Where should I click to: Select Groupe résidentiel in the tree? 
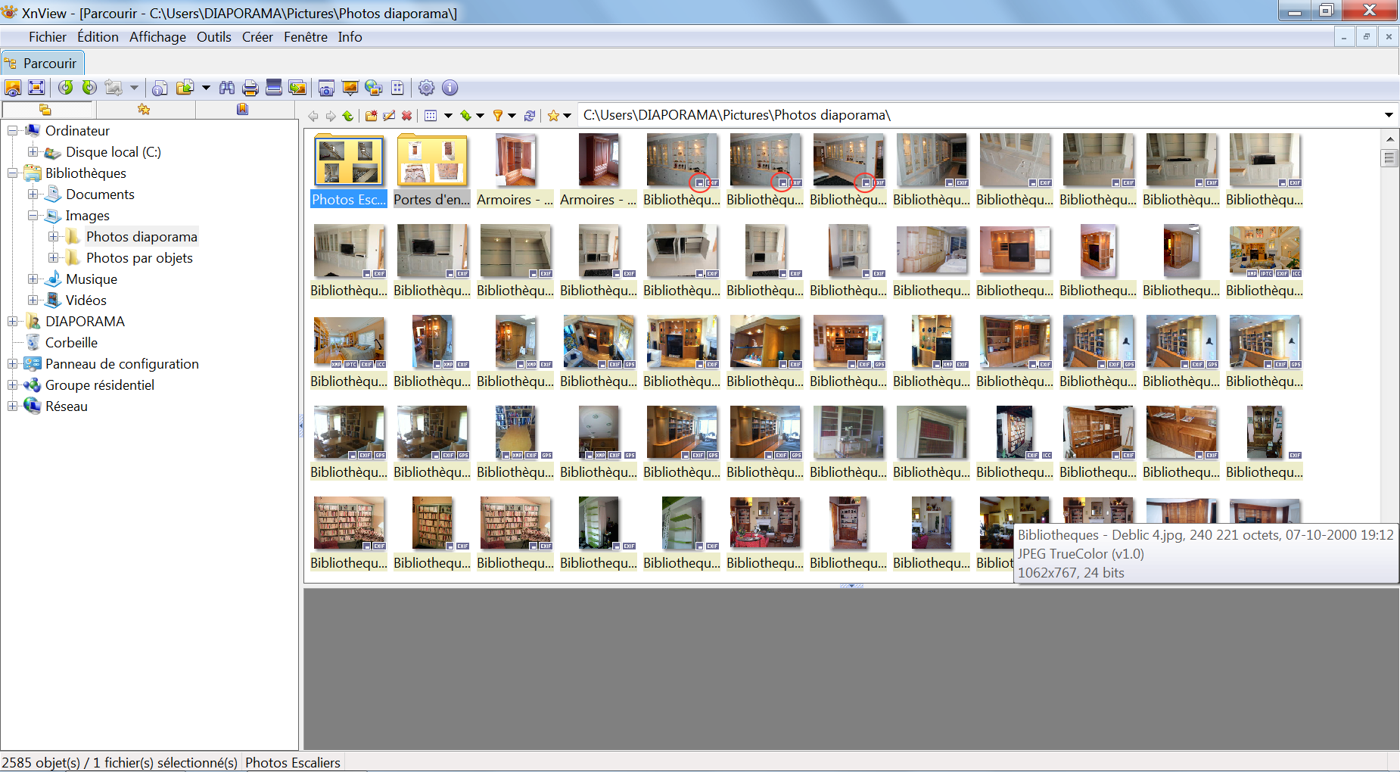(100, 385)
